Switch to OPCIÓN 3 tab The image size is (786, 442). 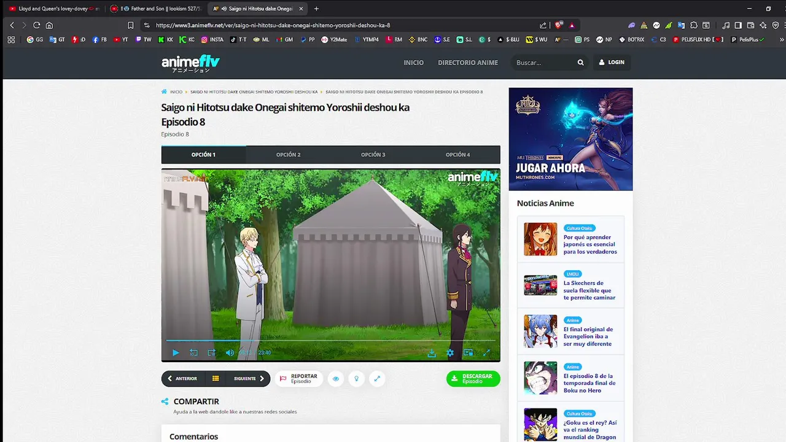pos(373,155)
